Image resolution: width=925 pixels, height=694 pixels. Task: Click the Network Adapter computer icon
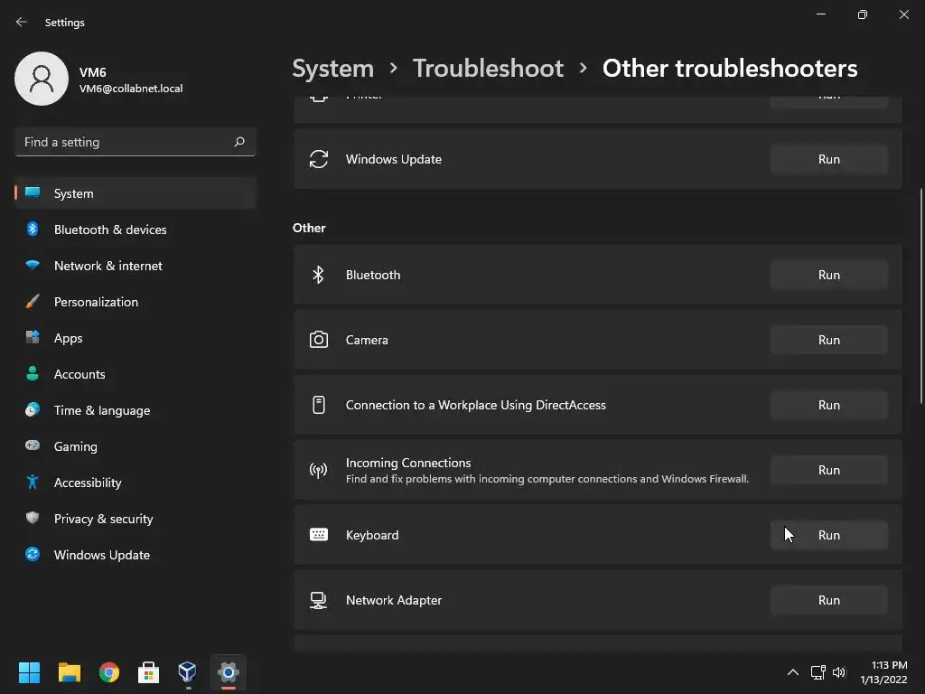pyautogui.click(x=319, y=600)
